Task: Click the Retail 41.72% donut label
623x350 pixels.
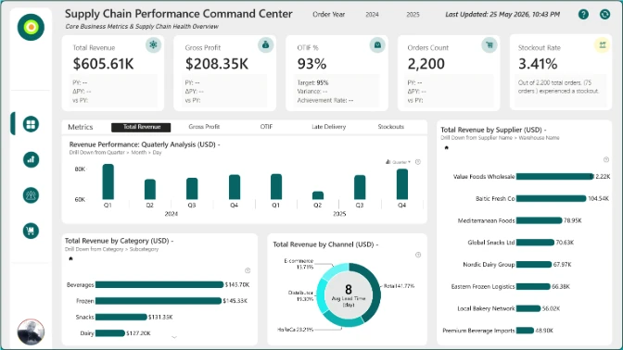Action: pos(399,286)
